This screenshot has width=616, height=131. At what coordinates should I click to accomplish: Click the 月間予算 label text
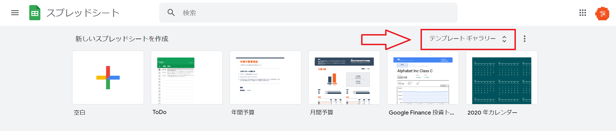pyautogui.click(x=321, y=112)
